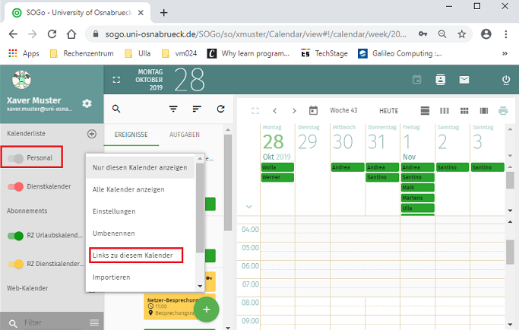Disable the RZ Urlaubskalender toggle

tap(14, 236)
